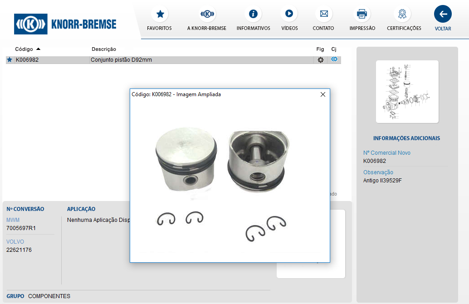This screenshot has width=469, height=304.
Task: Open the exploded diagram thumbnail
Action: pos(407,92)
